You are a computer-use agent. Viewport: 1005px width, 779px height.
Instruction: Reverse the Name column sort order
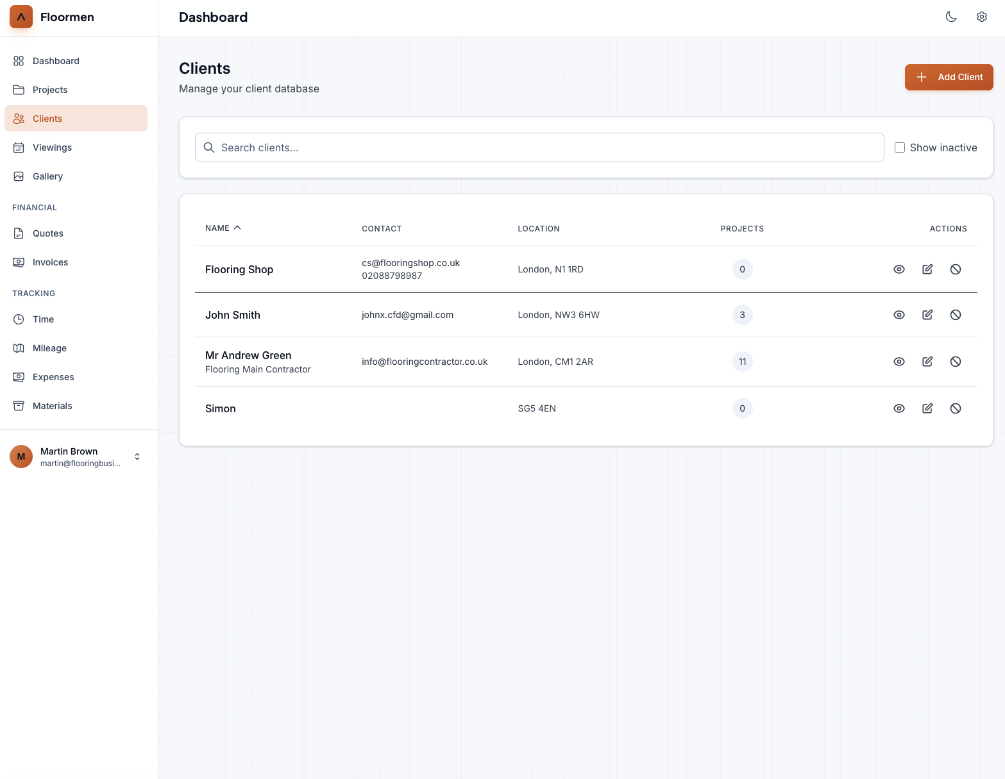coord(223,228)
